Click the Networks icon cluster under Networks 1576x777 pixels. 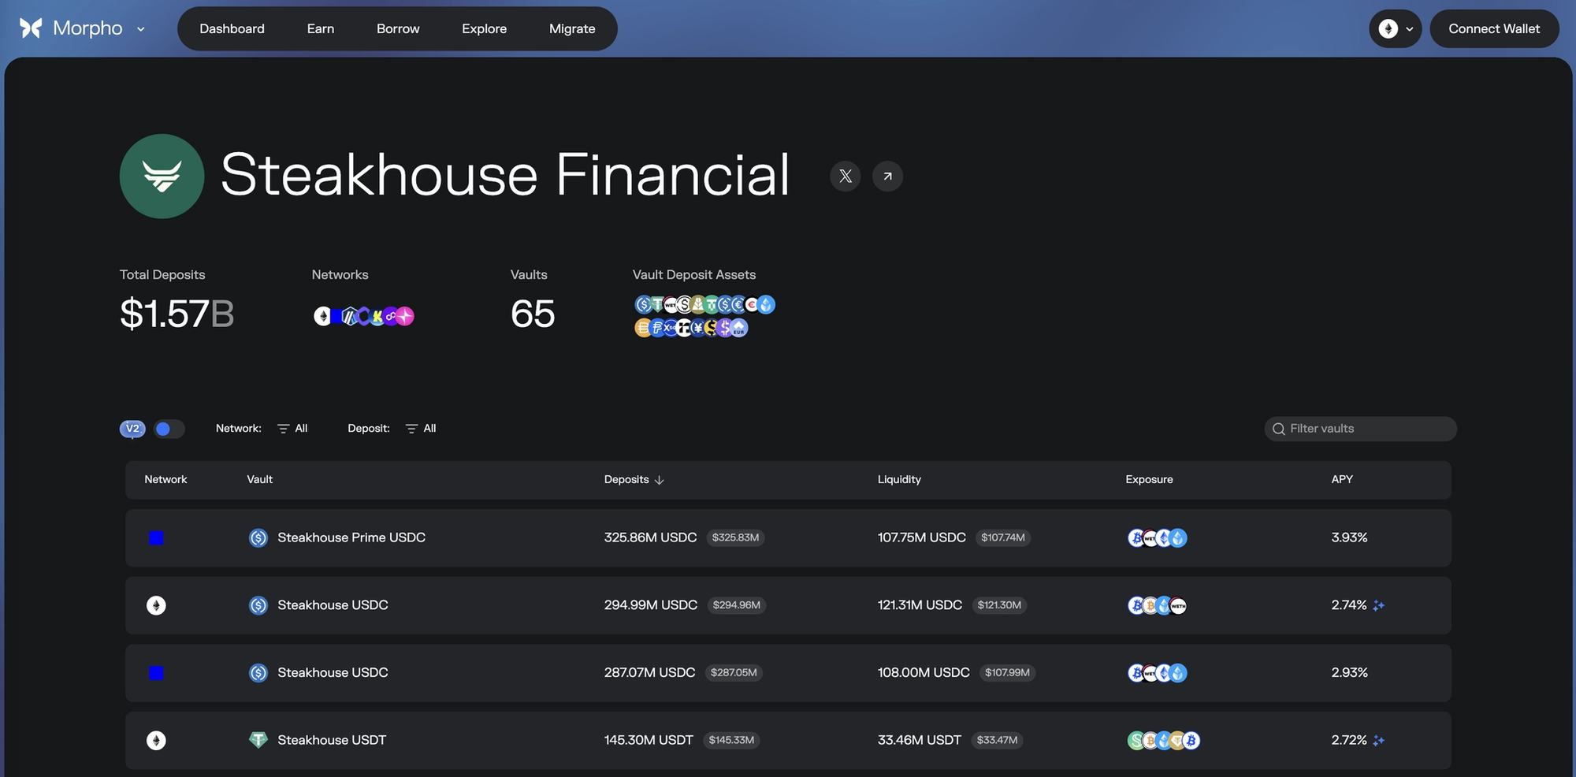pyautogui.click(x=364, y=316)
